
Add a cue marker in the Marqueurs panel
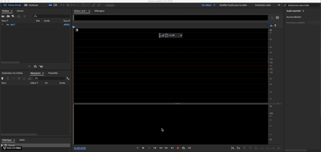click(2, 78)
